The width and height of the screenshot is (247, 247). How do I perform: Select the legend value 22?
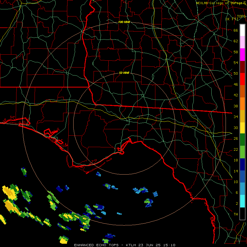[236, 149]
